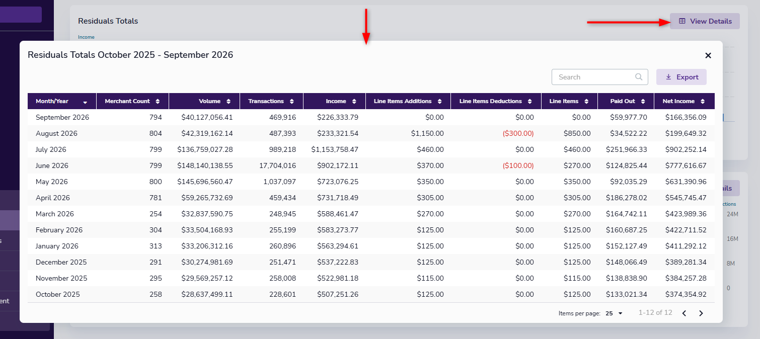760x339 pixels.
Task: Sort table by Transactions arrows
Action: [292, 101]
